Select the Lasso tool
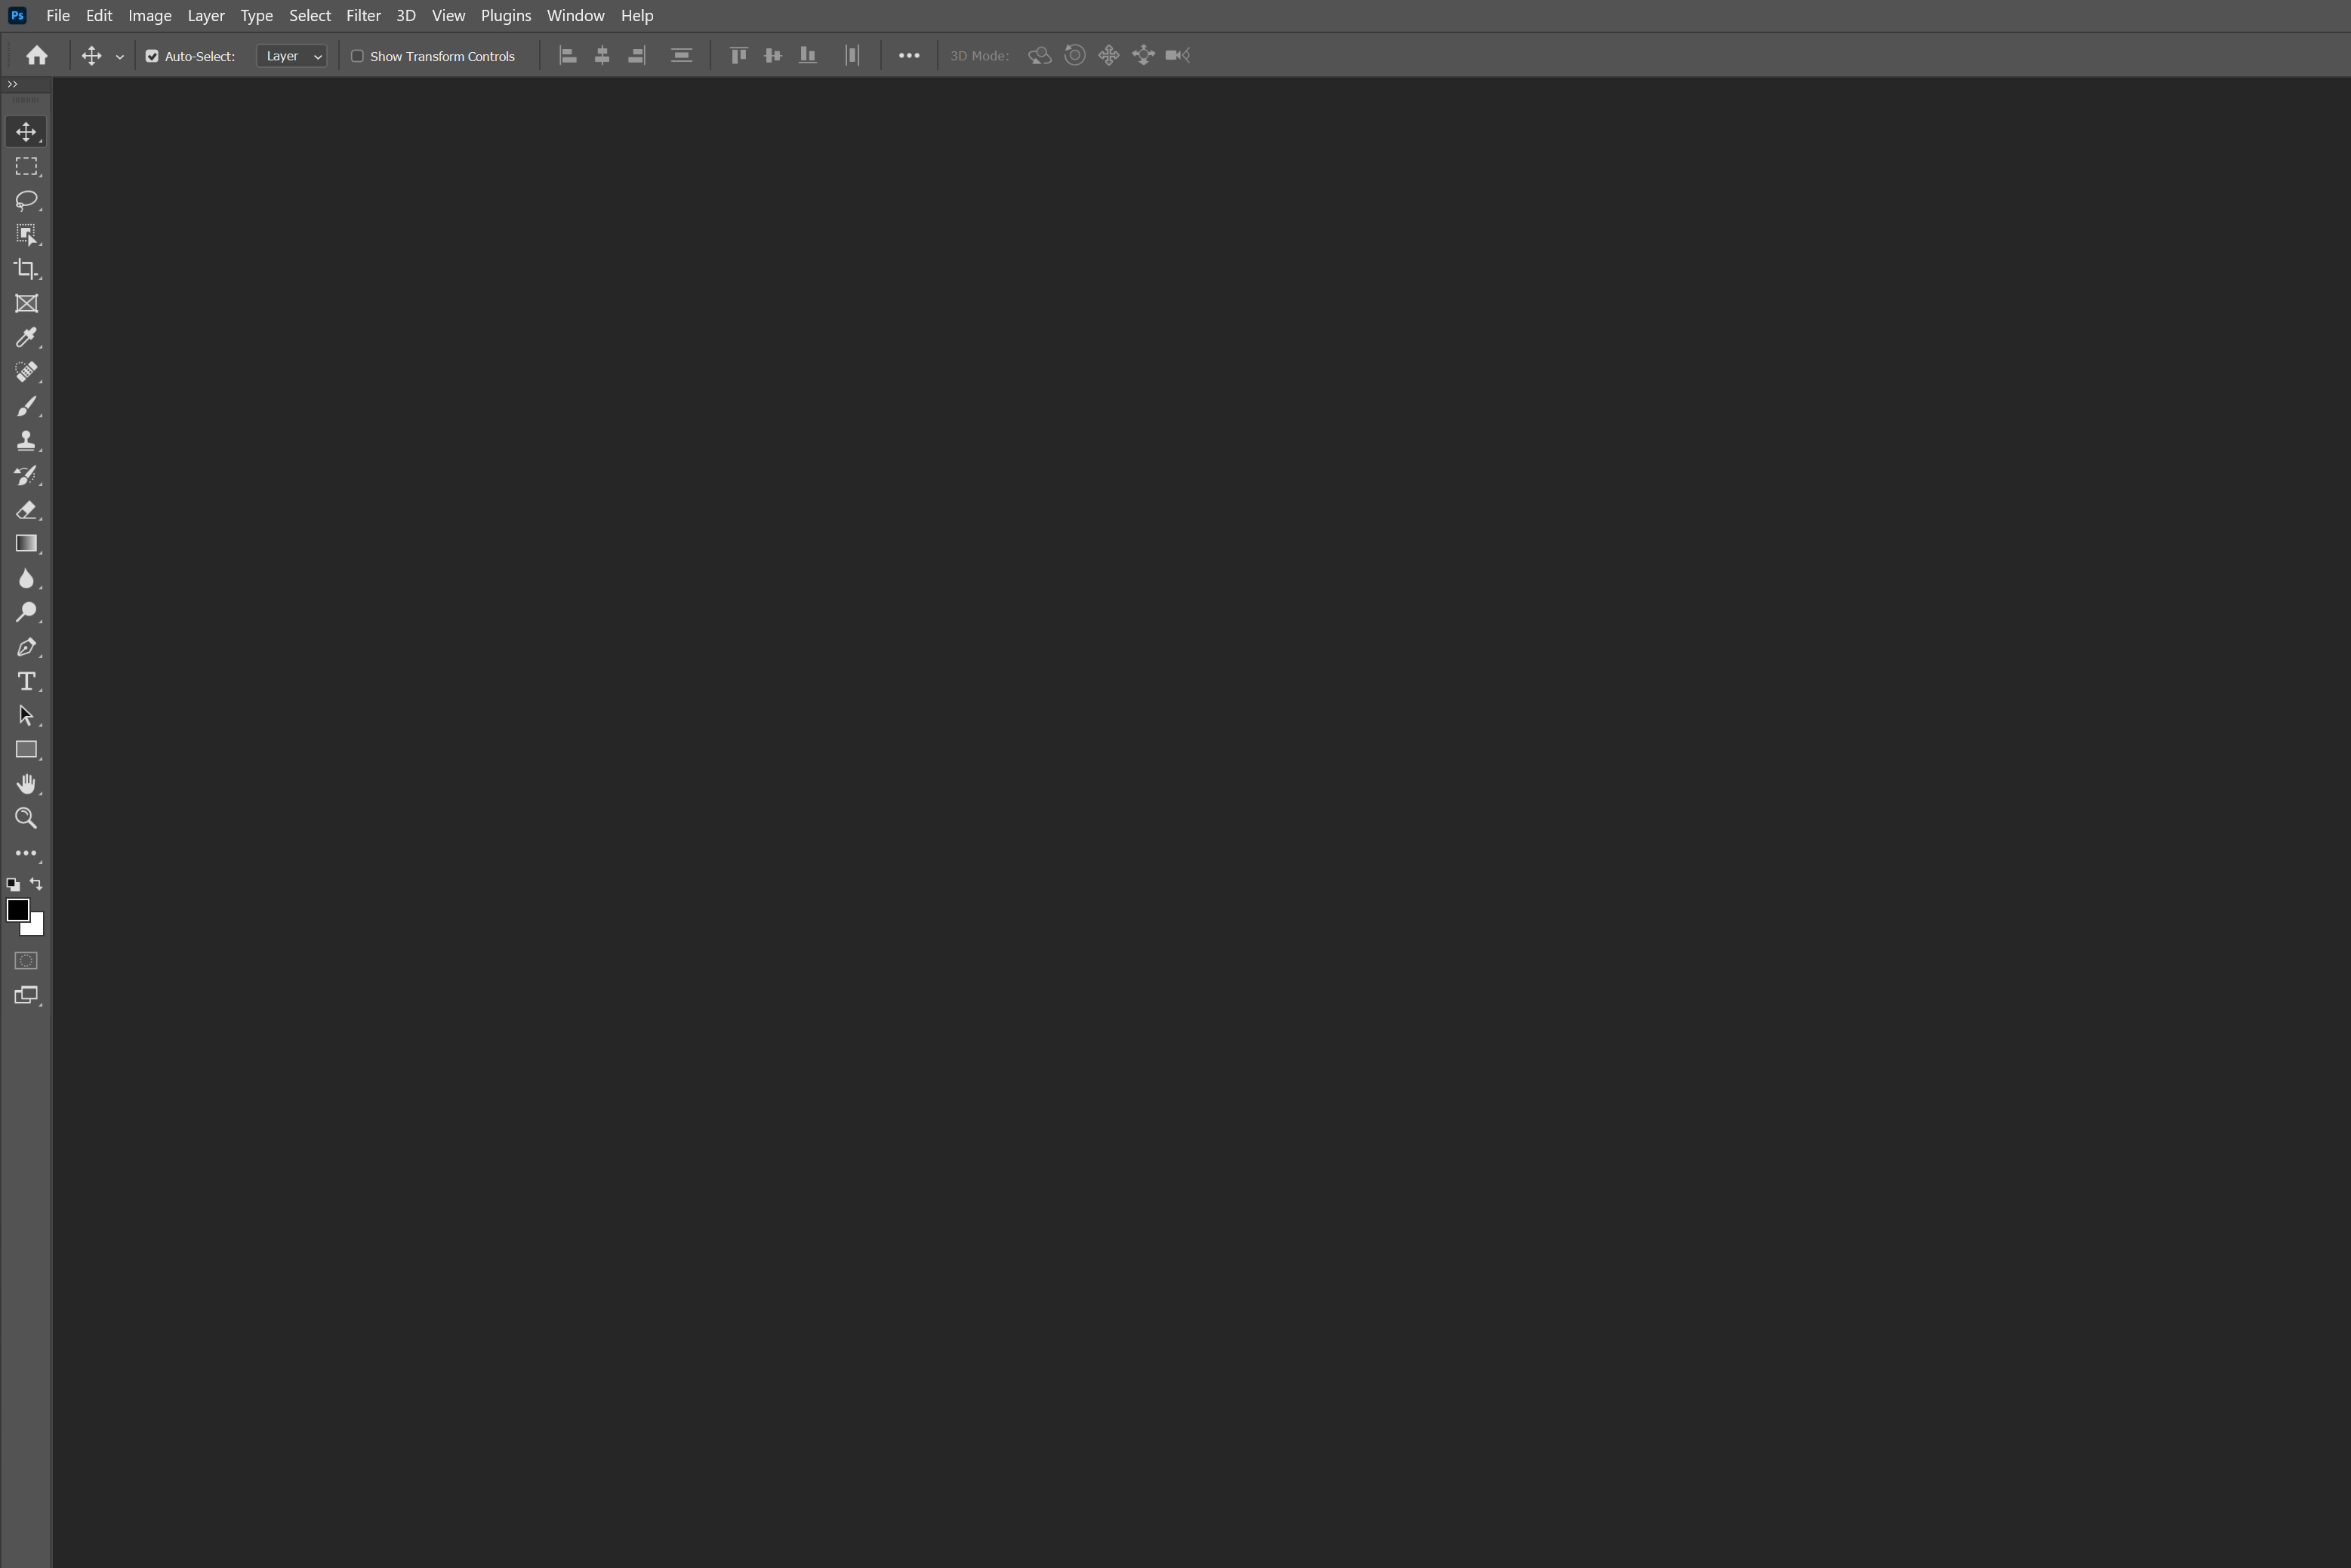2351x1568 pixels. pos(26,199)
